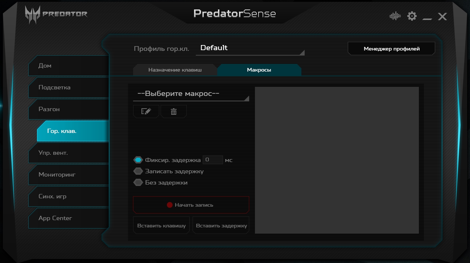Screen dimensions: 470x263
Task: Click the fixed delay milliseconds input field
Action: click(213, 160)
